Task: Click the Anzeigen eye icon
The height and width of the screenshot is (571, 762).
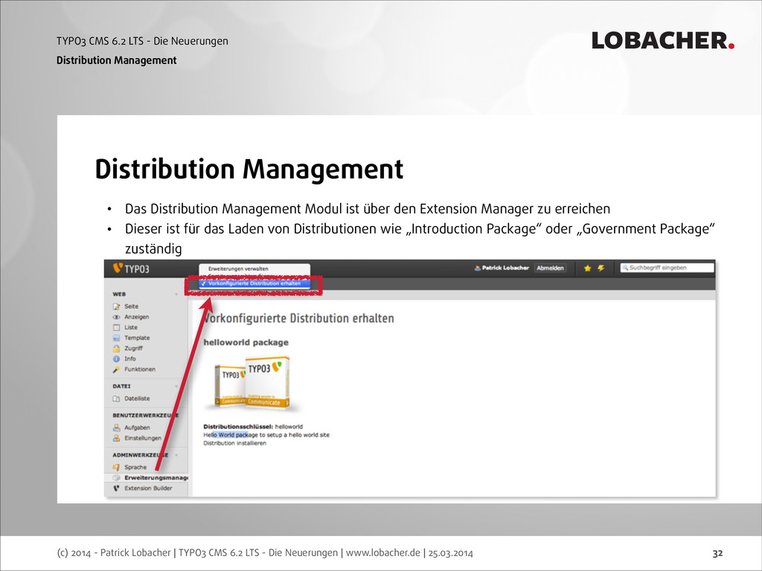Action: [116, 317]
